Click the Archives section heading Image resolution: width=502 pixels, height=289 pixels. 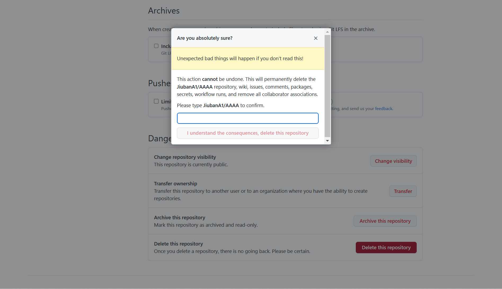164,11
